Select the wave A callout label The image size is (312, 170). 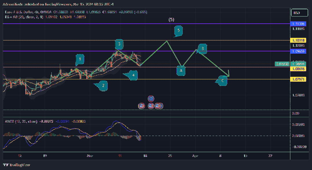(181, 71)
